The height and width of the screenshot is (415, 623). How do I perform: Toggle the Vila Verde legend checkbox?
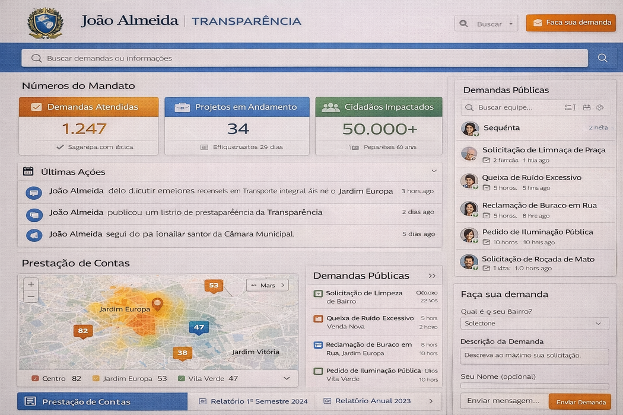[182, 378]
